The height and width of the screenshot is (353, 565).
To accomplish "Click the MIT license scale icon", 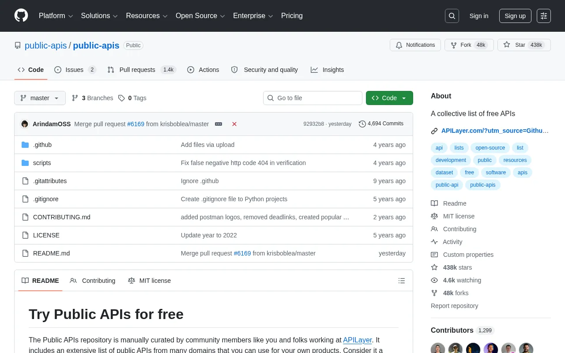I will (434, 216).
